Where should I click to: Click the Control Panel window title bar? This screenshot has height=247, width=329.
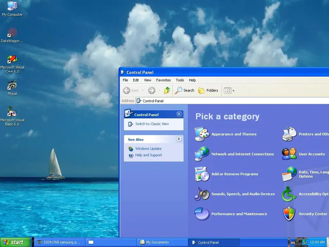[224, 72]
